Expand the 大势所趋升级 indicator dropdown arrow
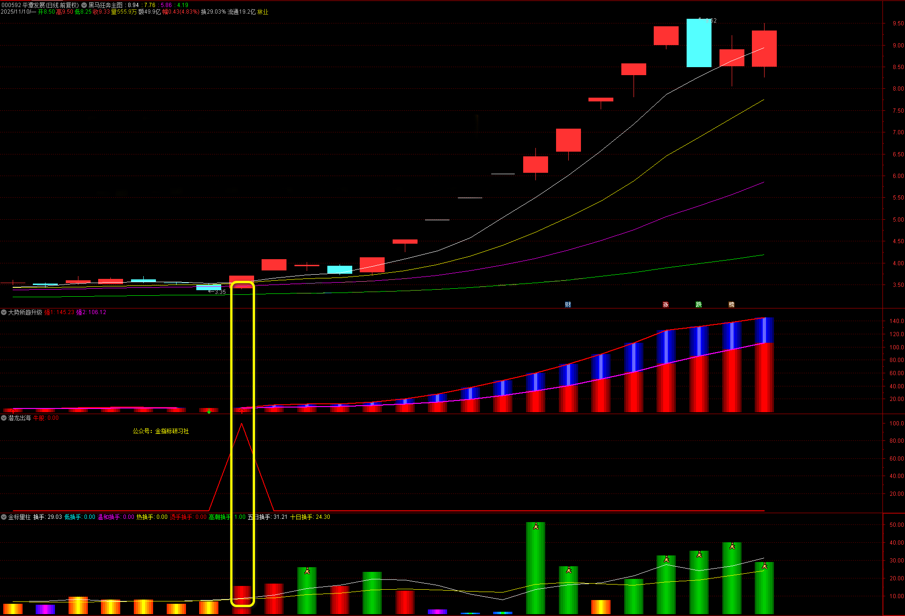This screenshot has height=616, width=905. [4, 312]
